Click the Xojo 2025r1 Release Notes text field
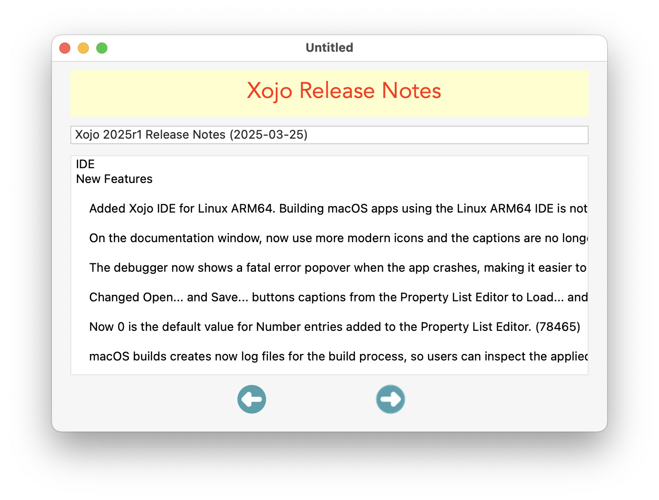The image size is (659, 500). coord(329,135)
